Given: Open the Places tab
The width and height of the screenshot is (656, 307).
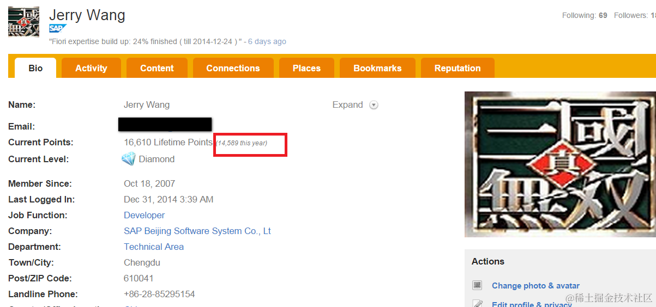Looking at the screenshot, I should click(306, 68).
